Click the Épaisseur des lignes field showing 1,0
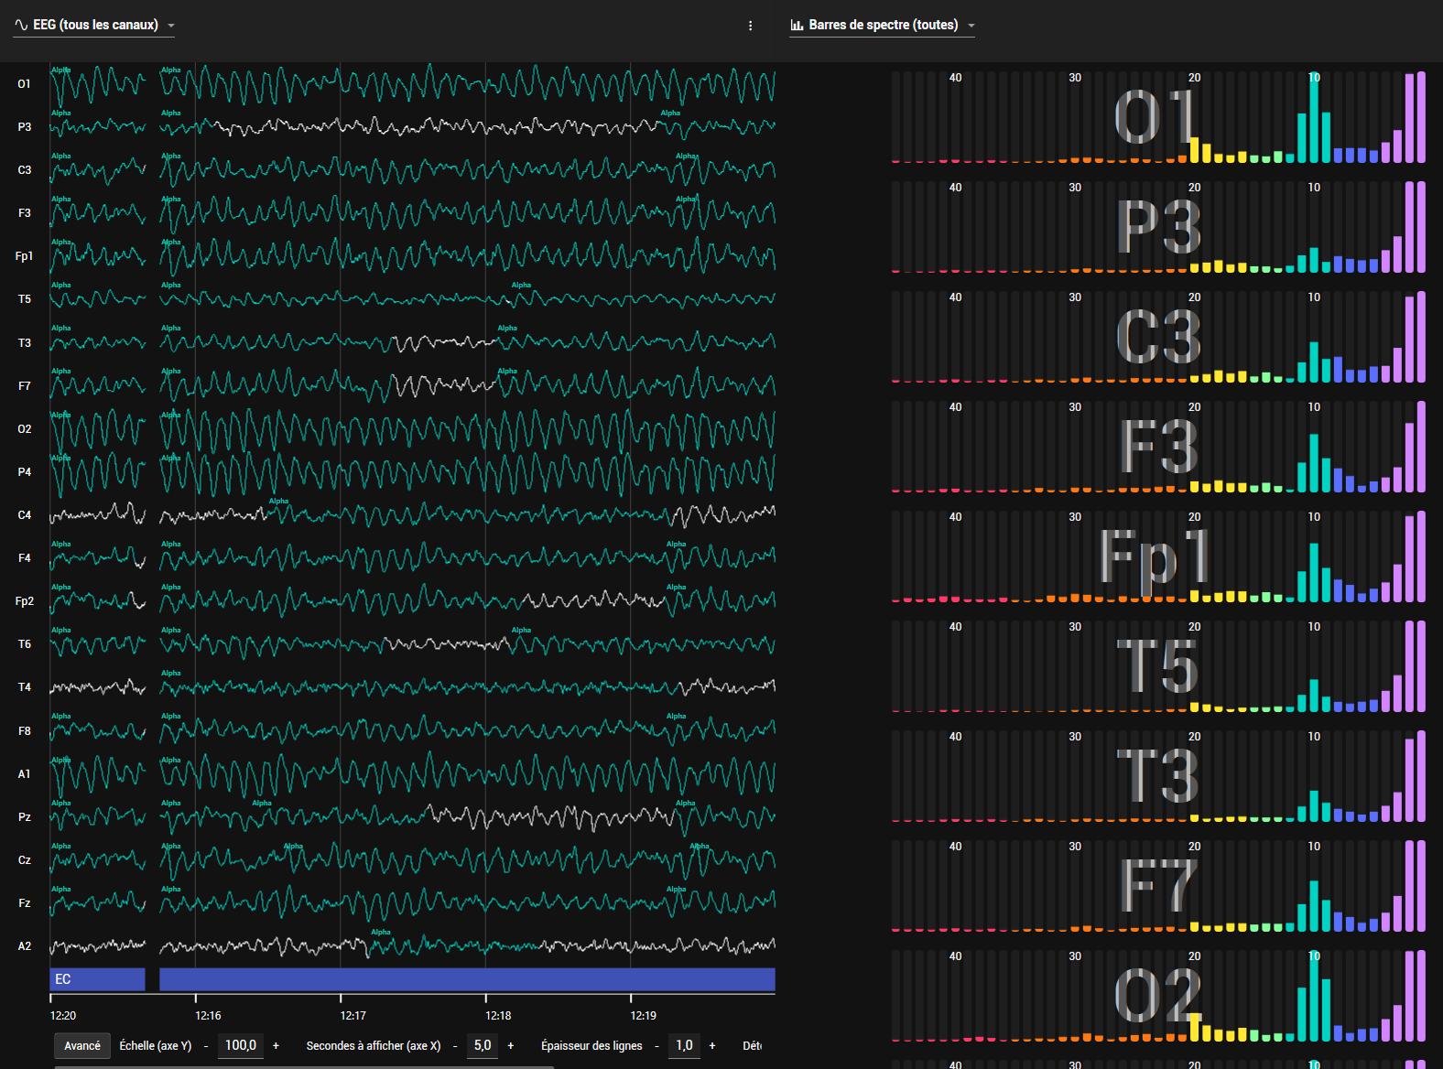The width and height of the screenshot is (1443, 1069). 684,1045
